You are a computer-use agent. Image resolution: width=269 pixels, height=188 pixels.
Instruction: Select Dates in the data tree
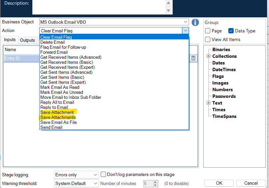point(218,63)
